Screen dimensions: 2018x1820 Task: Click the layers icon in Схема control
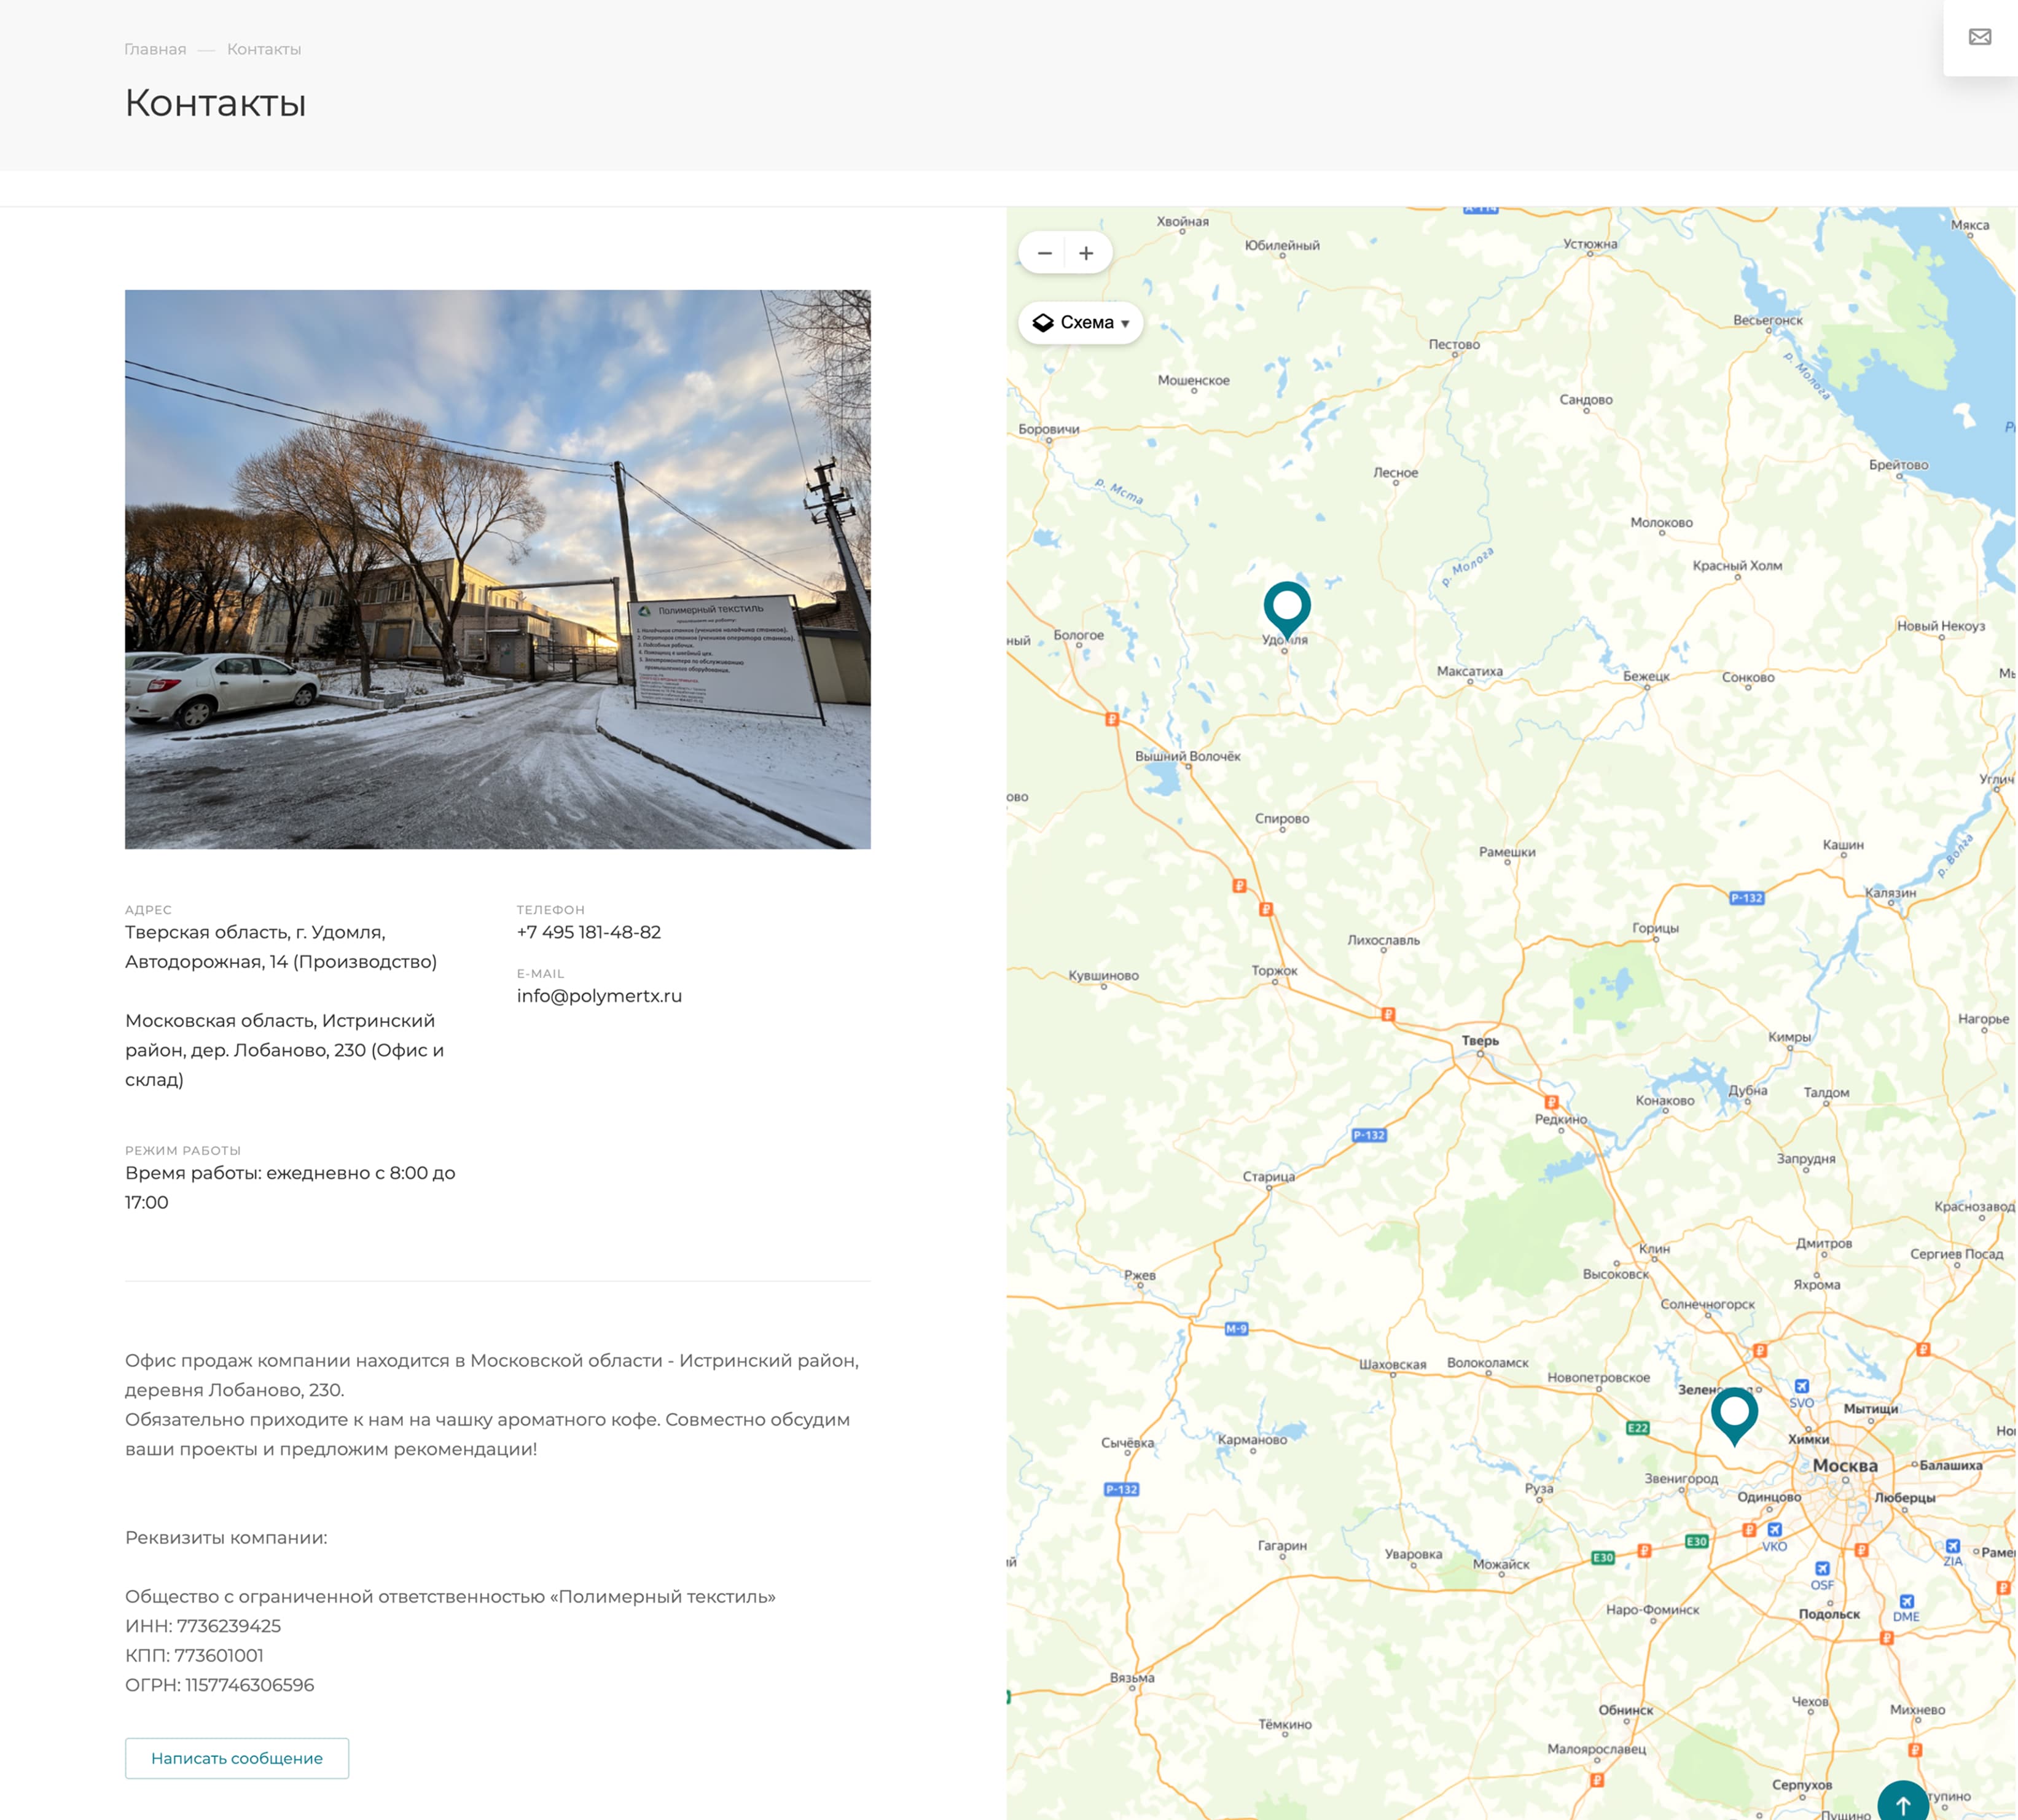[x=1042, y=322]
